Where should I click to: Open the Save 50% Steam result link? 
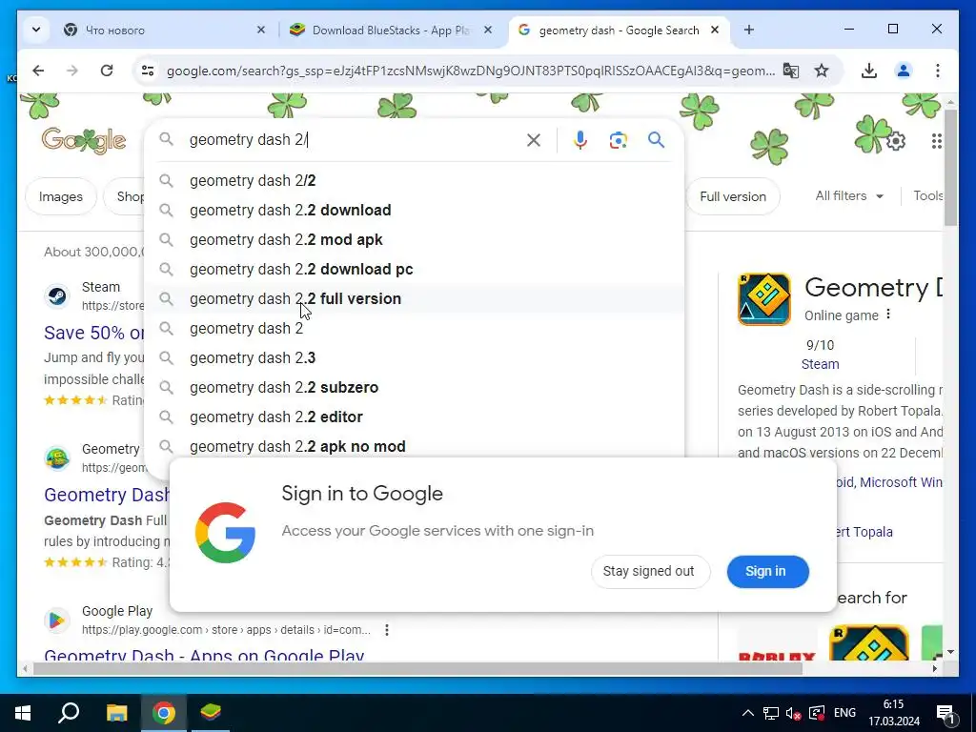(94, 333)
